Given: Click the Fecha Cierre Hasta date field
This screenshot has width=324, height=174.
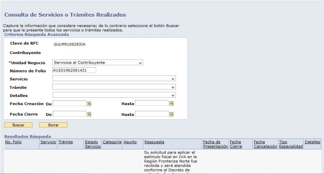Looking at the screenshot, I should 151,114.
